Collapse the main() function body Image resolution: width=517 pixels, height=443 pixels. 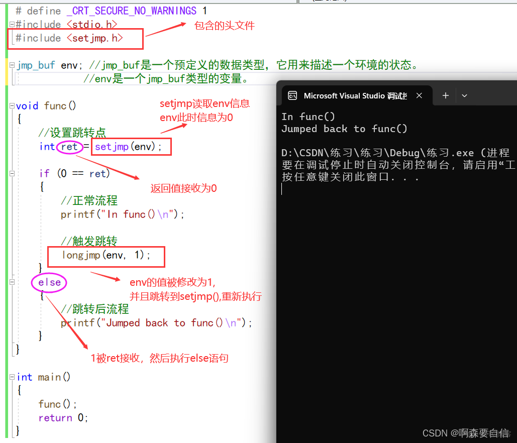12,377
